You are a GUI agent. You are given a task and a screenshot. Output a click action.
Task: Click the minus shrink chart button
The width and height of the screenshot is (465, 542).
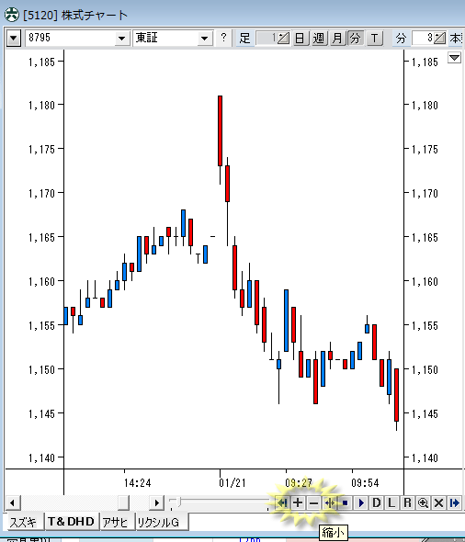pyautogui.click(x=313, y=502)
